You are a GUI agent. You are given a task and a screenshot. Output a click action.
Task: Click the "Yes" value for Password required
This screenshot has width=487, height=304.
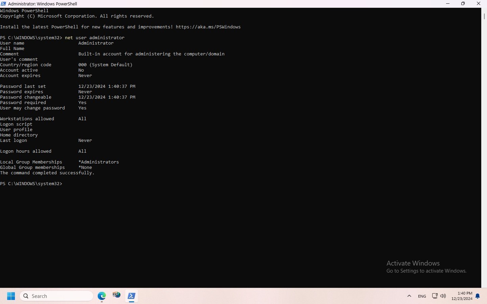83,103
